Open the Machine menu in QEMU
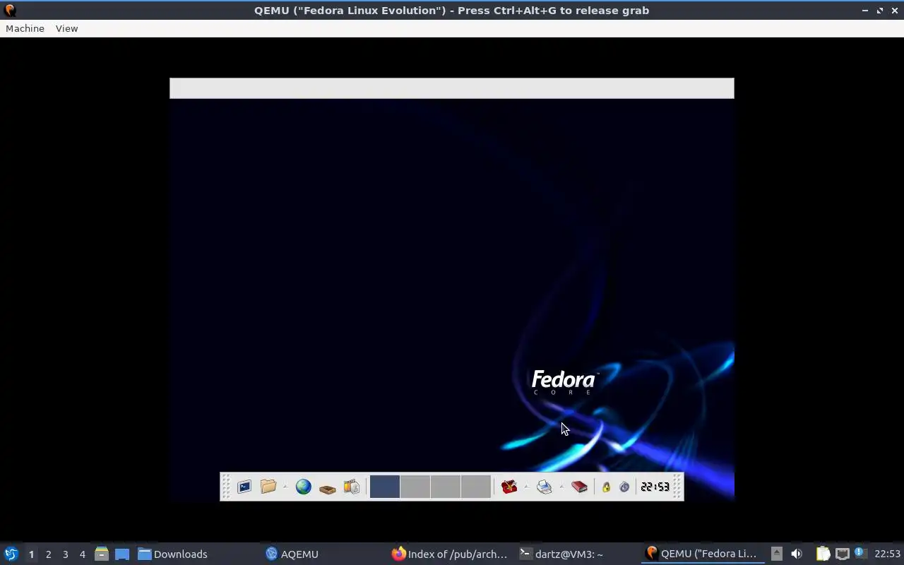This screenshot has width=904, height=565. (25, 28)
